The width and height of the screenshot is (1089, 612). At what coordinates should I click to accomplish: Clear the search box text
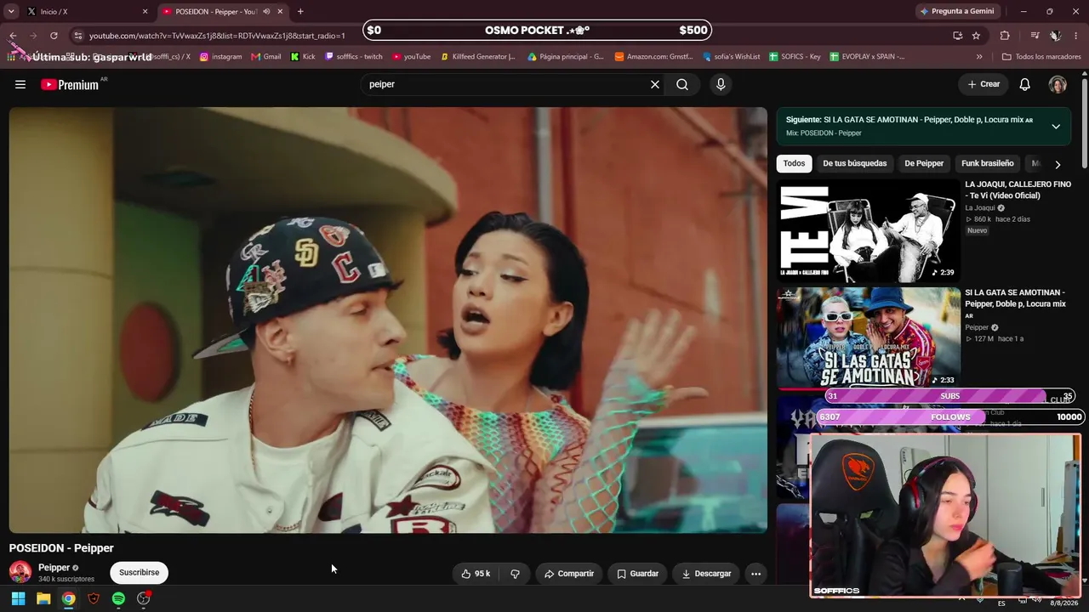(x=655, y=84)
